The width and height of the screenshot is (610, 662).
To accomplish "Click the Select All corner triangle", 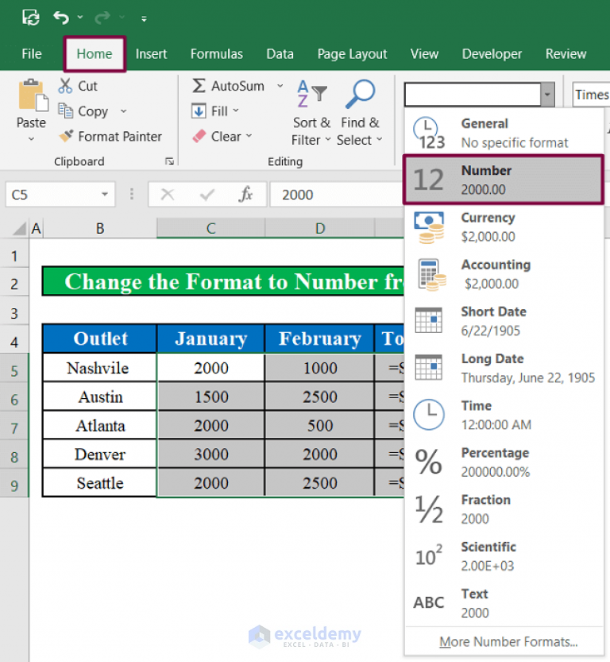I will coord(19,228).
